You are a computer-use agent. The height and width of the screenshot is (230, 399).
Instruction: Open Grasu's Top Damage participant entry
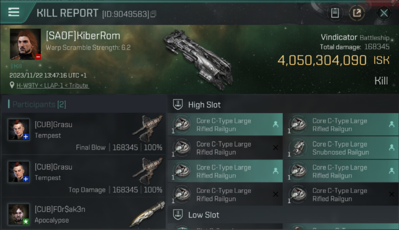84,176
